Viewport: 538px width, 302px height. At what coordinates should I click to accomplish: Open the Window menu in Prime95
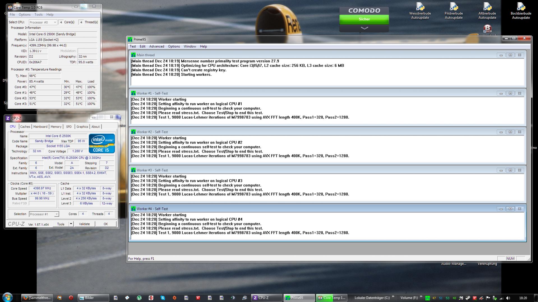[190, 46]
